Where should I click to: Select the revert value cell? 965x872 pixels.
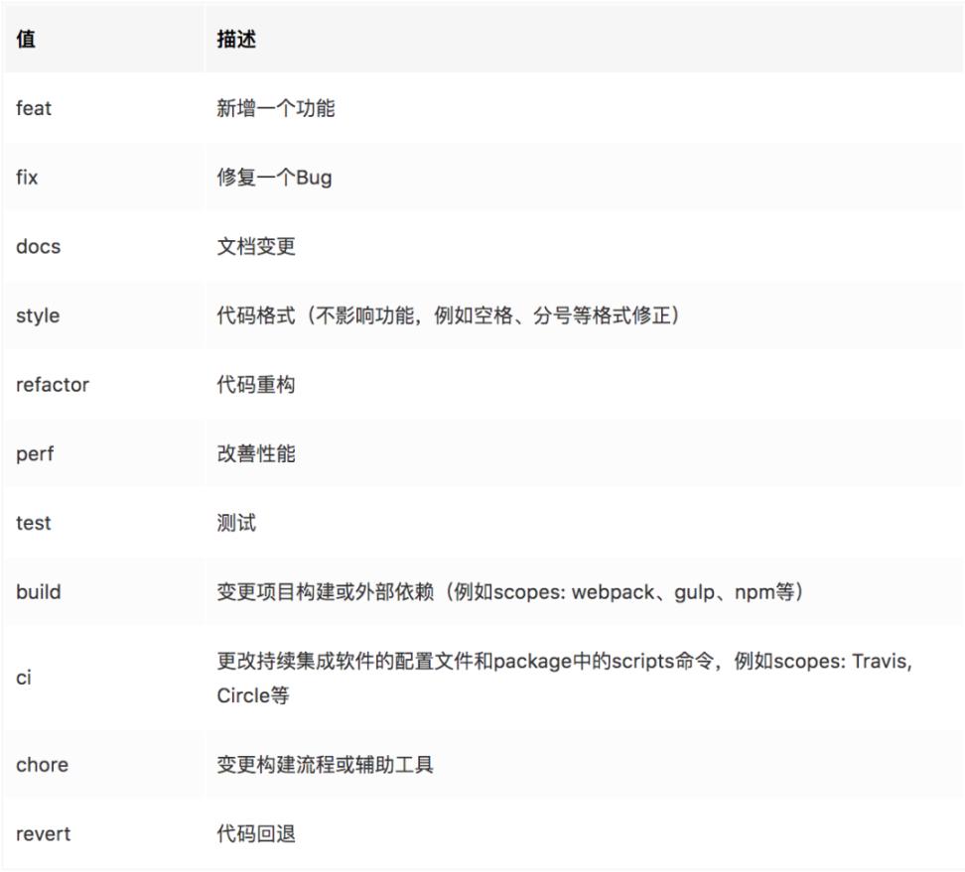(x=43, y=833)
